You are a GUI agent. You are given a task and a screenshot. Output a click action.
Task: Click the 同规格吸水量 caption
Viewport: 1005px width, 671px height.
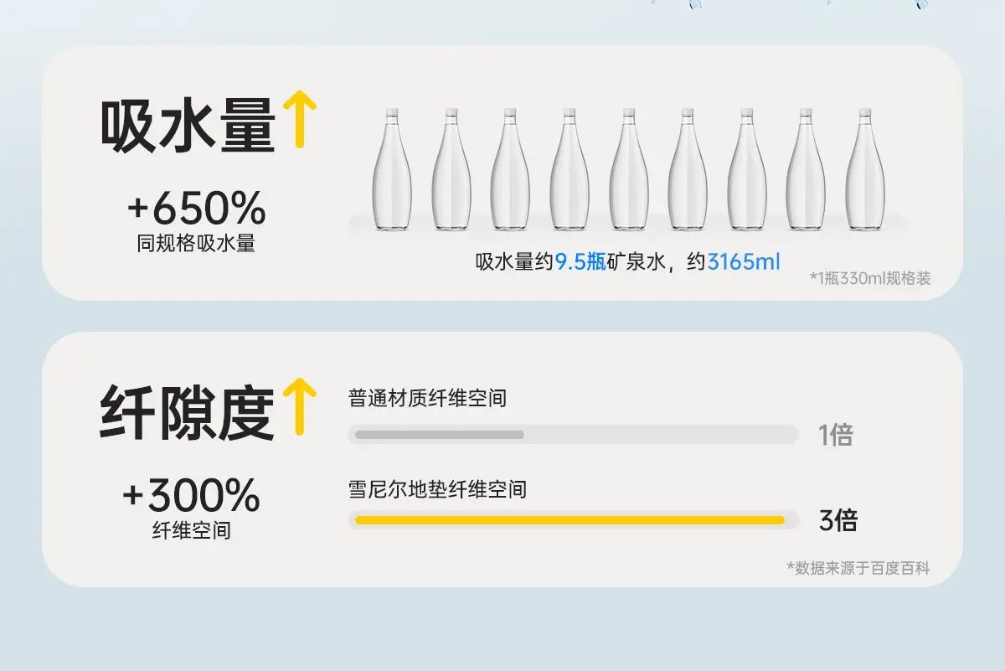[x=196, y=245]
